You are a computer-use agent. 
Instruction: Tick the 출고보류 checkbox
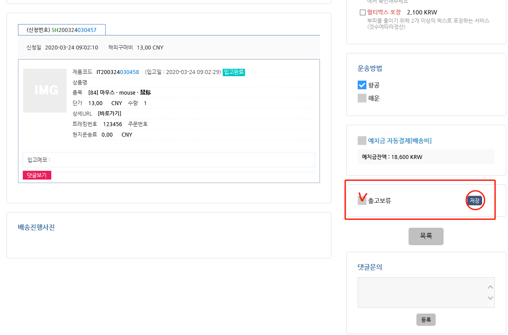(362, 201)
